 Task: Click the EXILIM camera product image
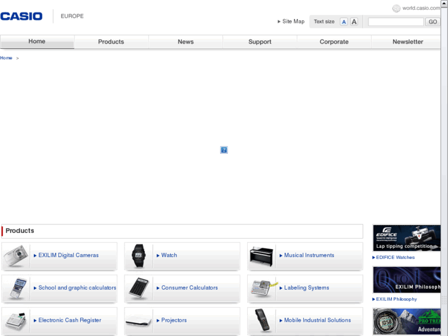[16, 255]
